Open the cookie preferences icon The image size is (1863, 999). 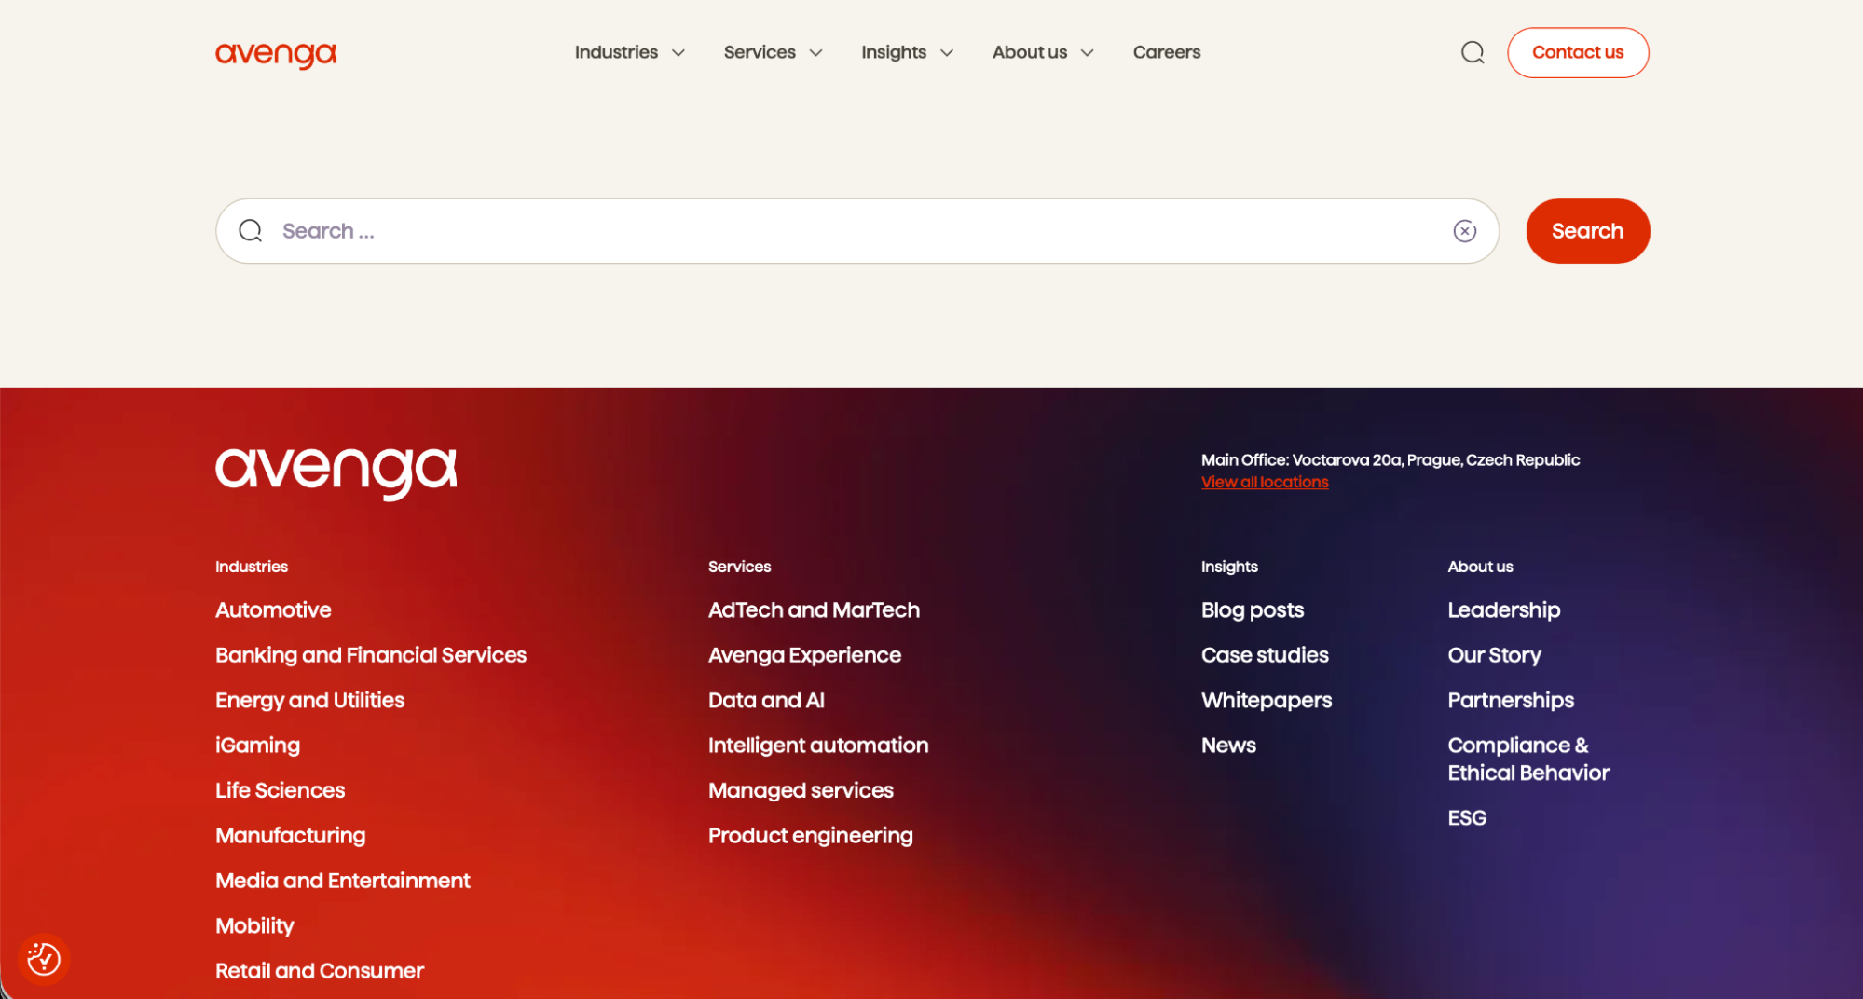pyautogui.click(x=44, y=959)
